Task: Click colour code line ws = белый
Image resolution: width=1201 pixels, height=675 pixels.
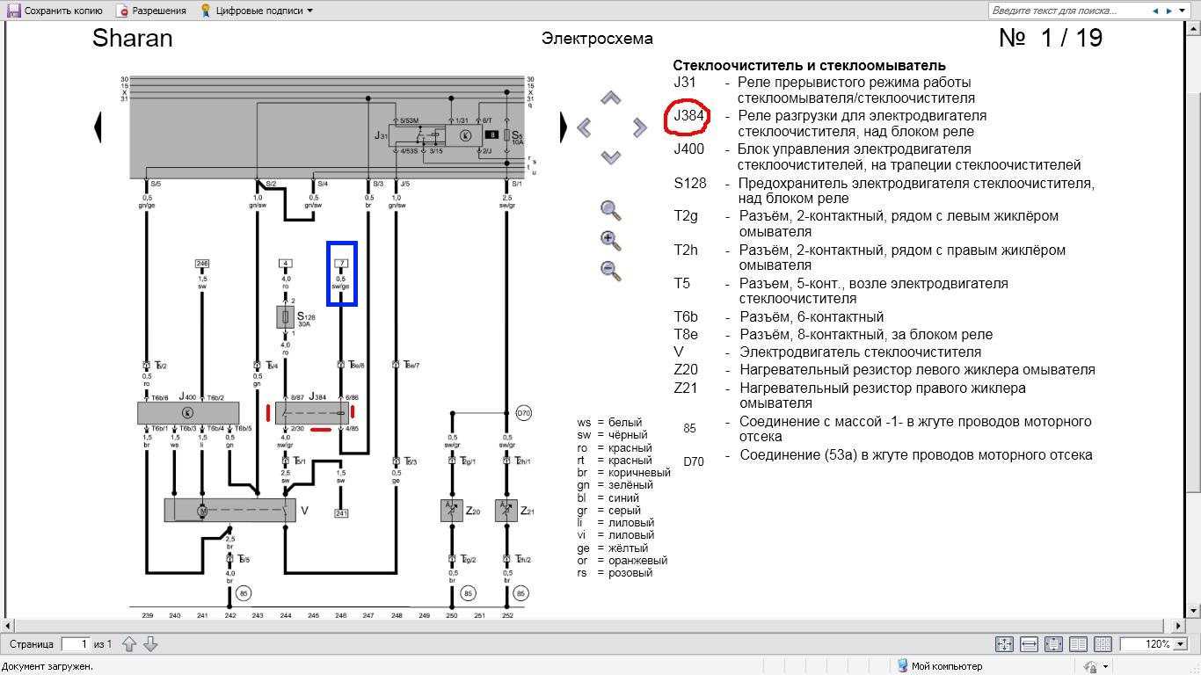Action: coord(610,423)
